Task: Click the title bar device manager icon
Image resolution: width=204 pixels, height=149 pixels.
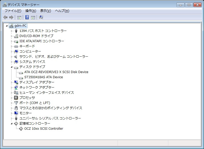Action: pyautogui.click(x=5, y=5)
